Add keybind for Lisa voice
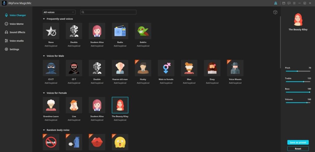This screenshot has width=315, height=152. click(74, 120)
